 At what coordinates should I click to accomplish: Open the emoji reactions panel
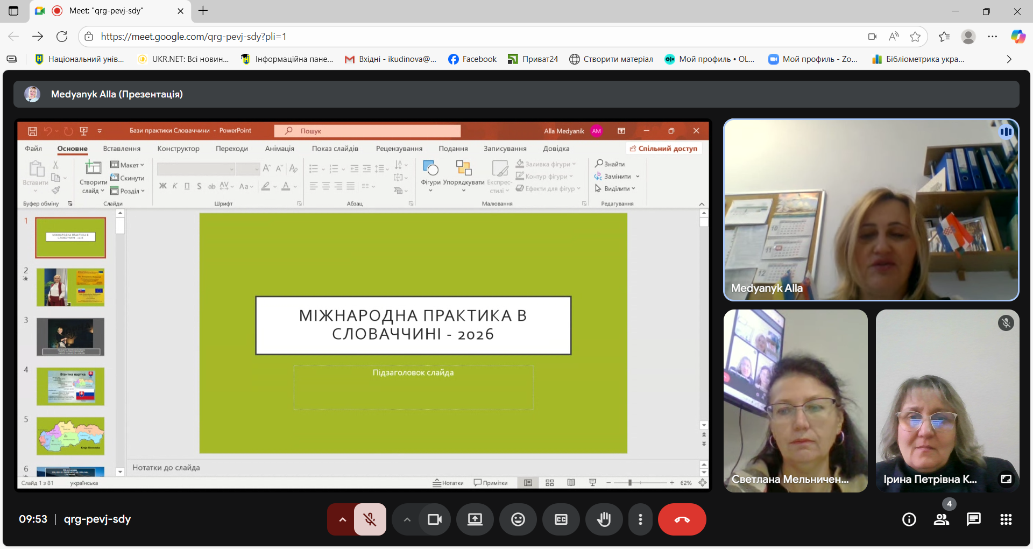[518, 519]
